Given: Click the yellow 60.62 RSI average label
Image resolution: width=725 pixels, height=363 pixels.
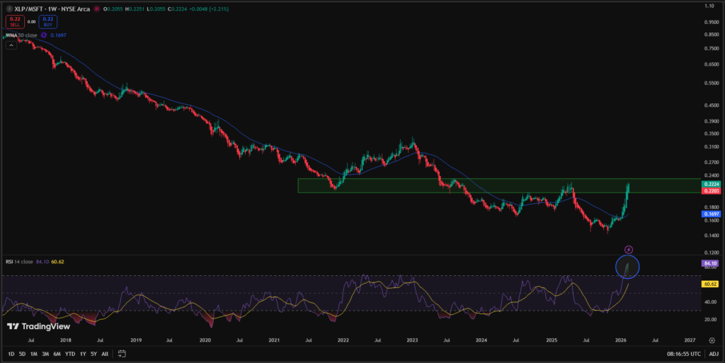Looking at the screenshot, I should pos(709,284).
